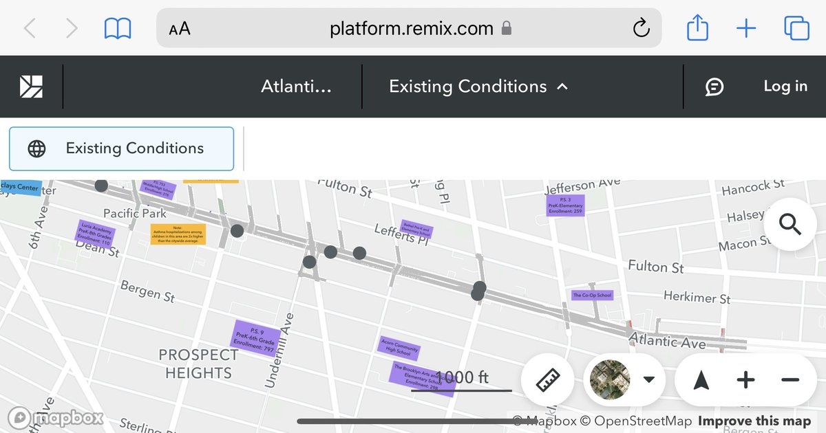This screenshot has height=433, width=826.
Task: Toggle the satellite basemap thumbnail
Action: [x=610, y=379]
